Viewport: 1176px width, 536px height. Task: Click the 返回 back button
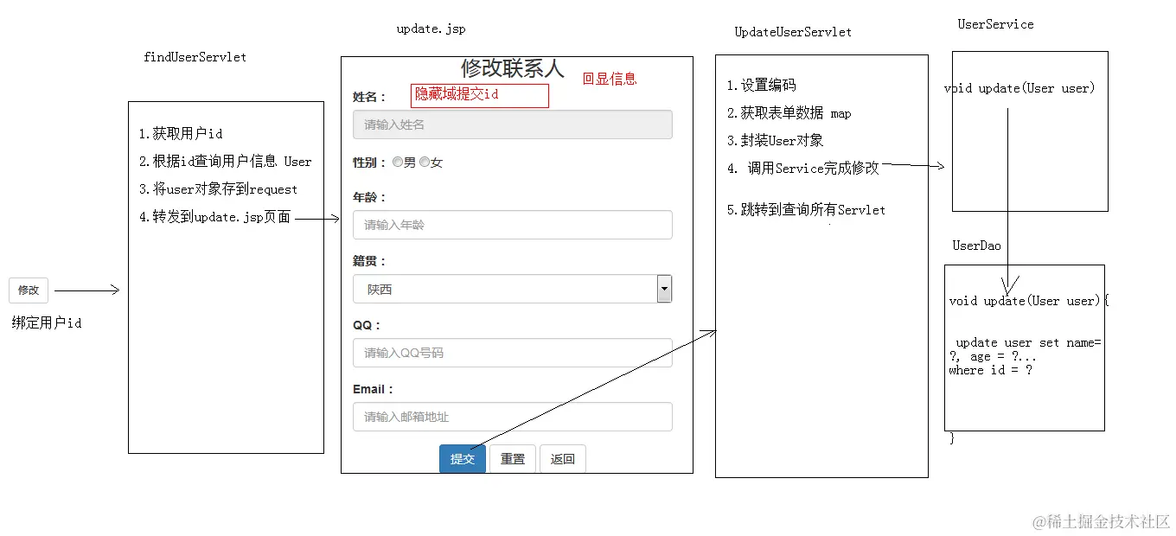tap(563, 459)
